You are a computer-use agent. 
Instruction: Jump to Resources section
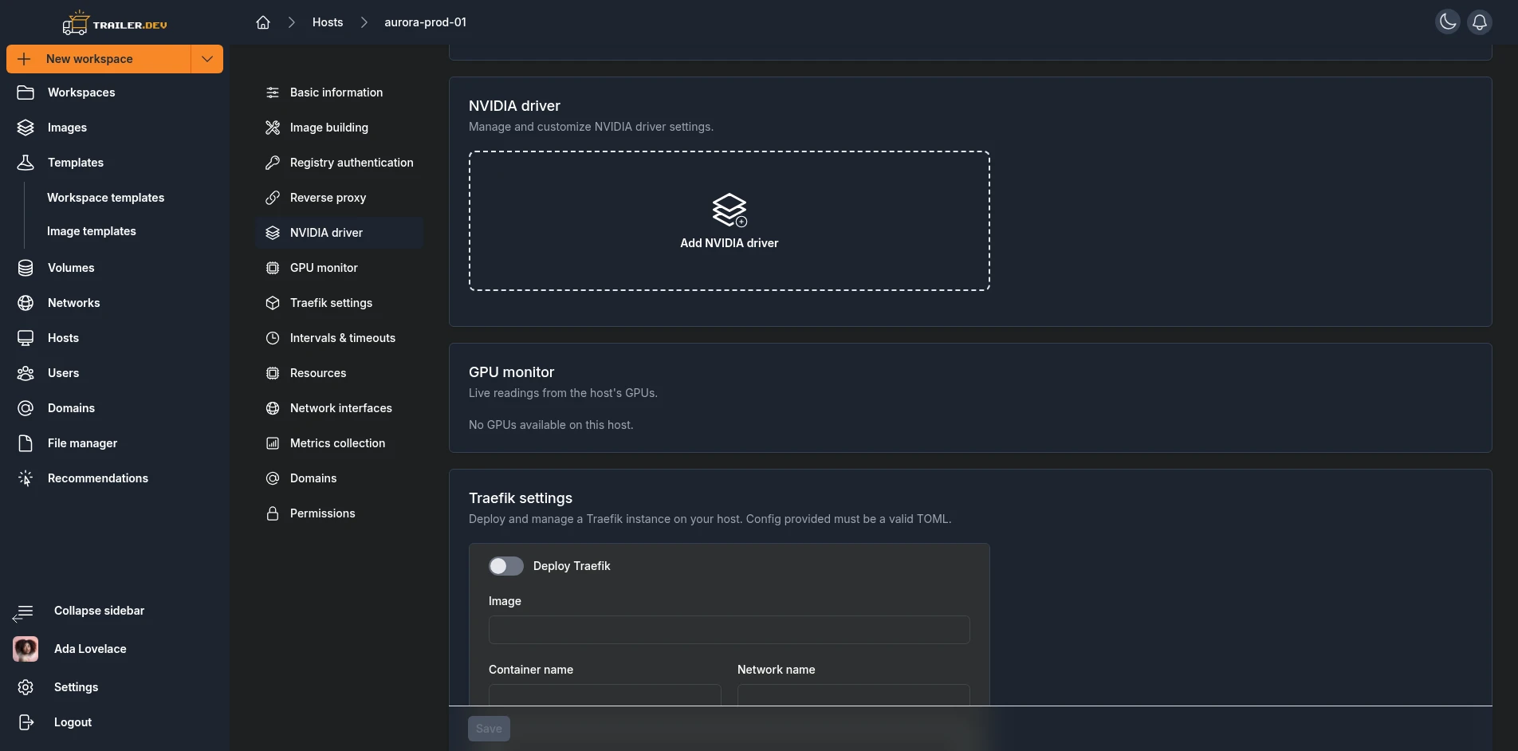[340, 373]
